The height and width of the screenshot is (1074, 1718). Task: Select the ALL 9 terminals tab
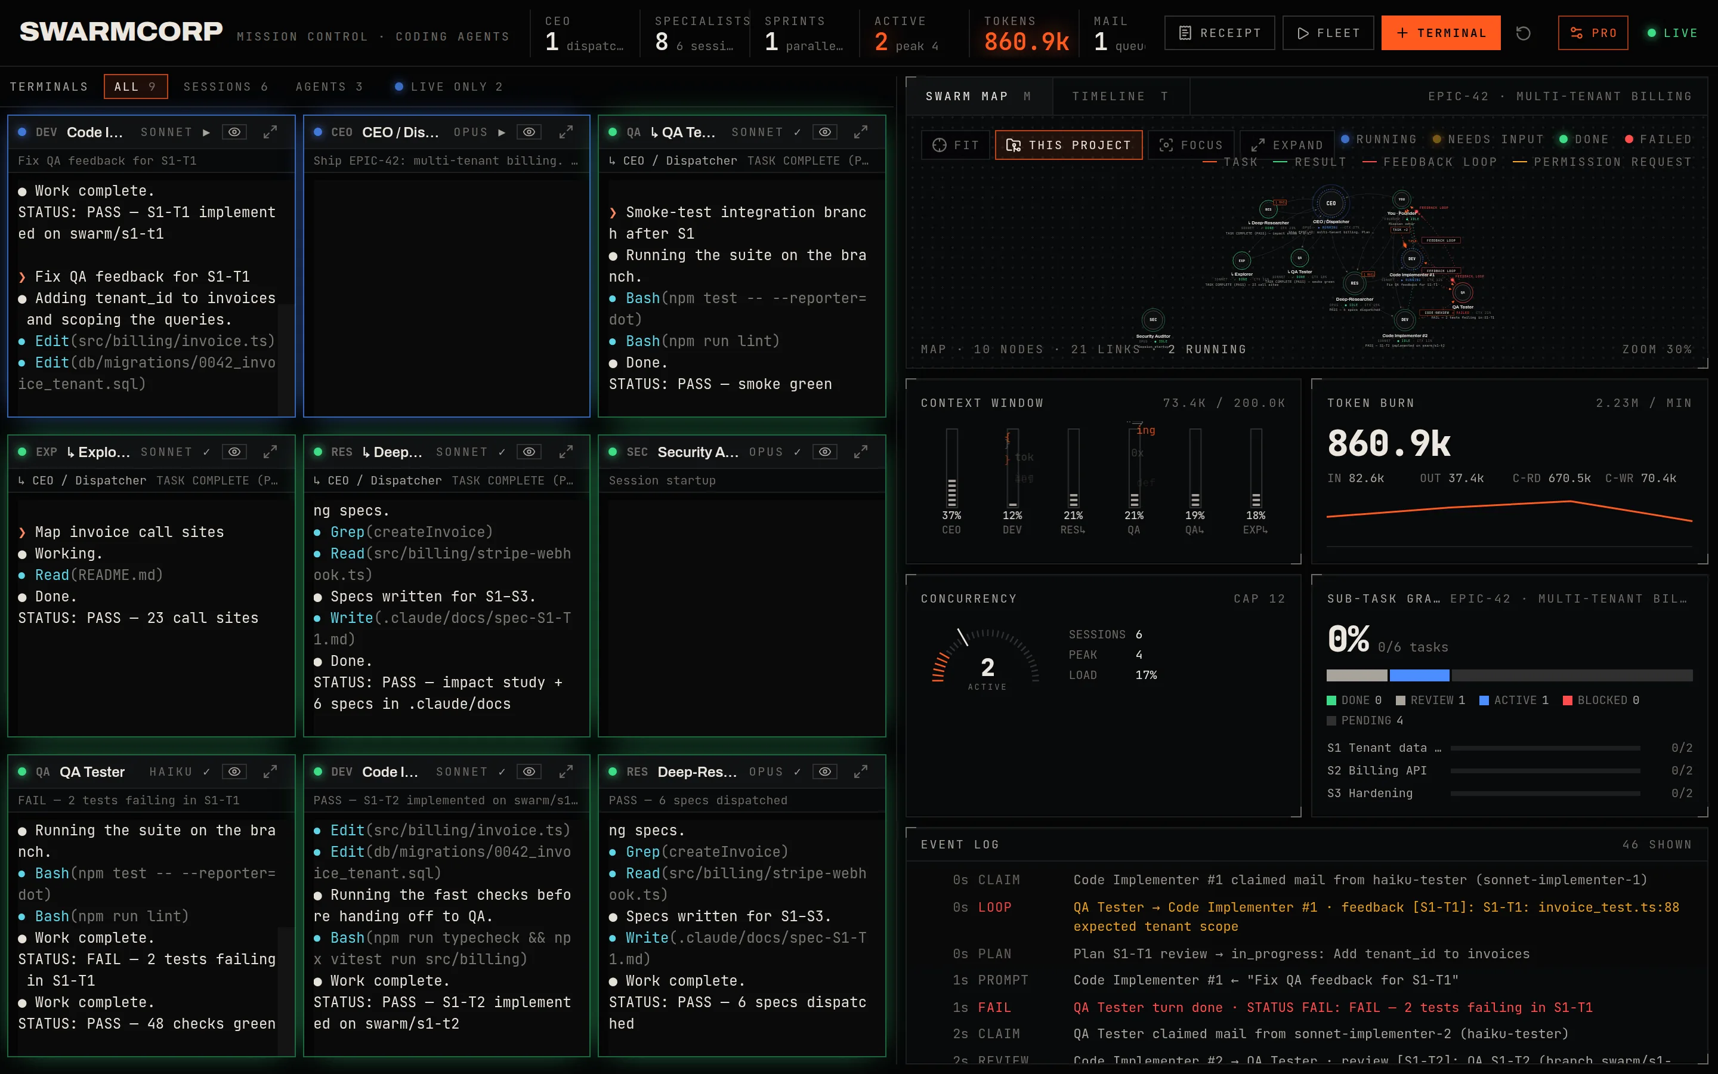point(135,87)
